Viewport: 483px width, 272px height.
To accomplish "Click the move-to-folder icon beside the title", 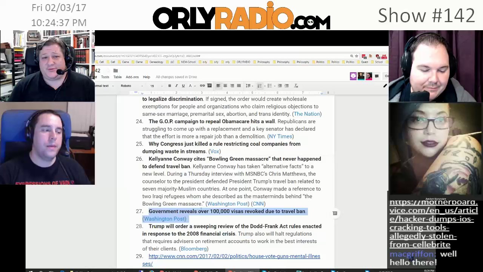I will pyautogui.click(x=115, y=71).
